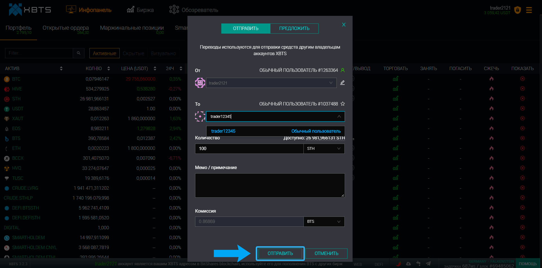542x268 pixels.
Task: Click the faucet icon in status bar
Action: (x=418, y=264)
